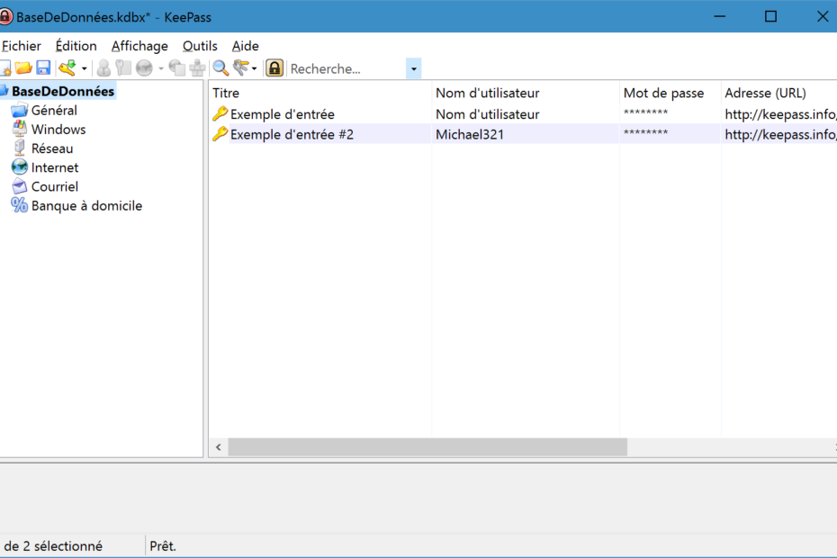Select the Courriel group
Image resolution: width=837 pixels, height=558 pixels.
[54, 187]
